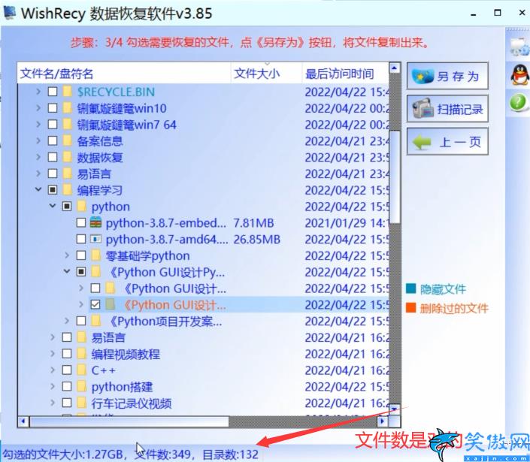This screenshot has width=530, height=462.
Task: Click the $RECYCLE.BIN folder icon
Action: pyautogui.click(x=68, y=92)
